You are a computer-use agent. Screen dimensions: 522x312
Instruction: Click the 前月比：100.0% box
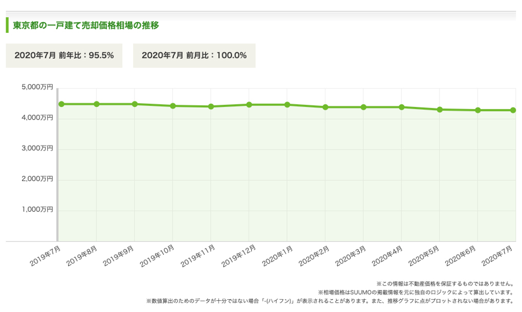click(194, 56)
